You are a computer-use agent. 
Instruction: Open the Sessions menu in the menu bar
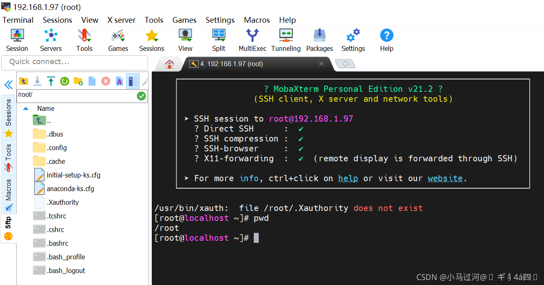[57, 20]
